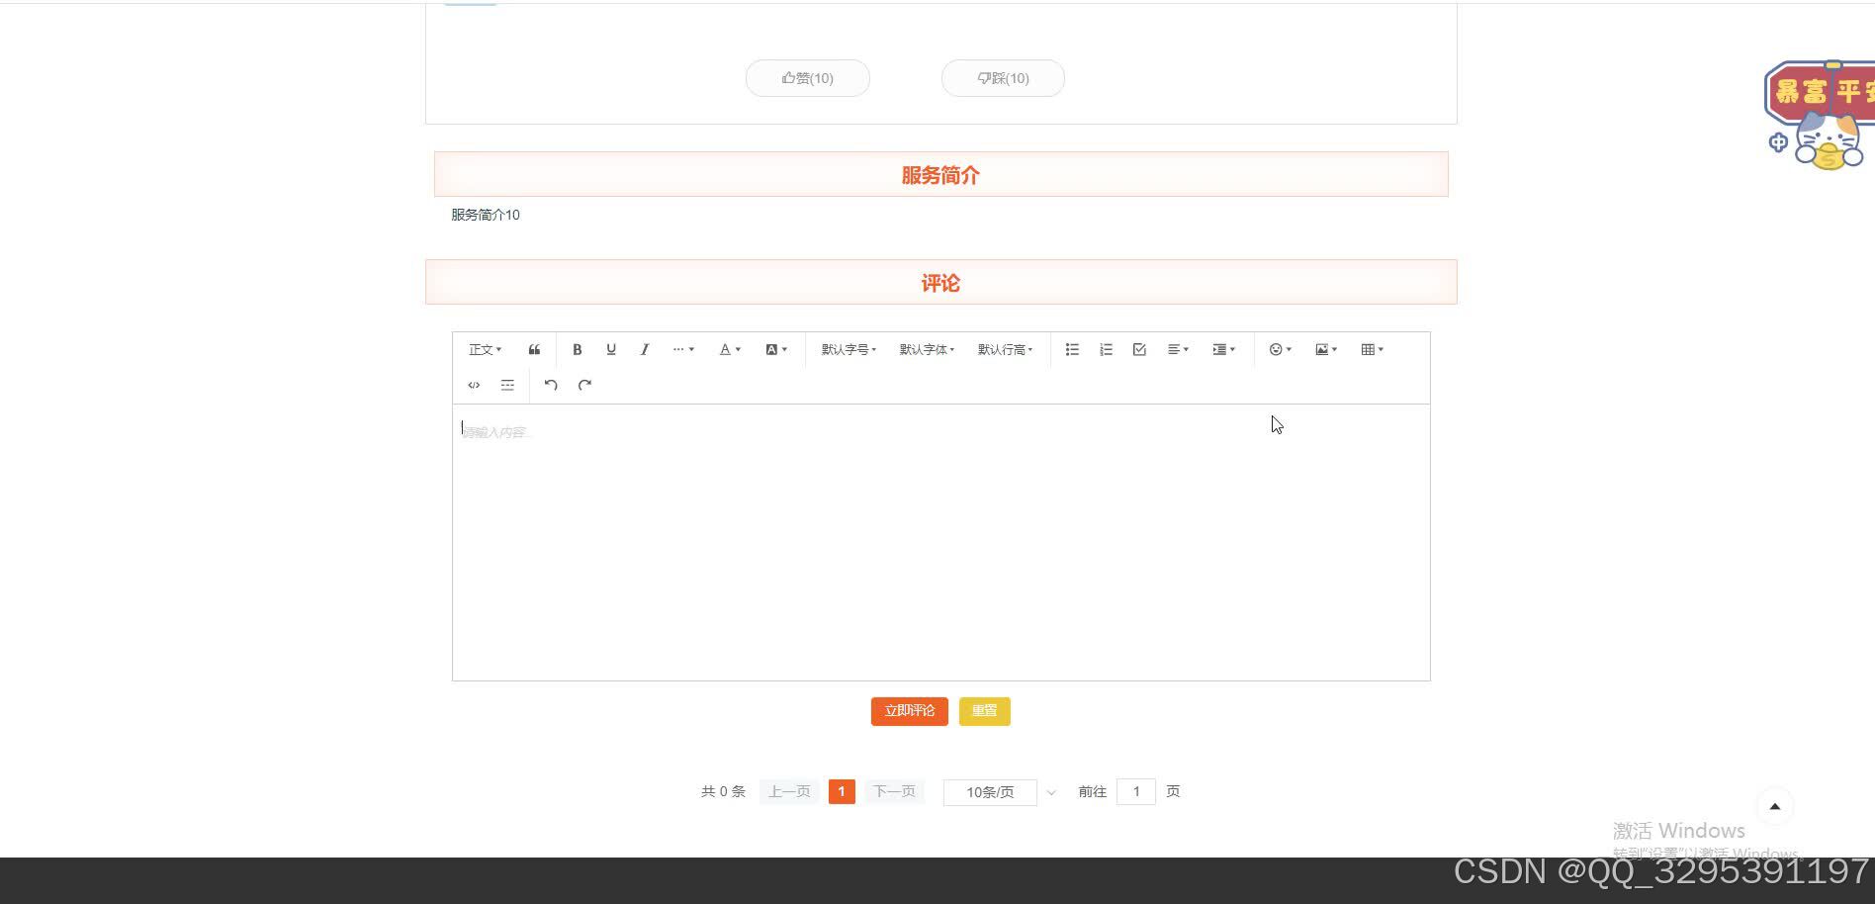Click the thumbs-down 踩(10) button

1003,78
